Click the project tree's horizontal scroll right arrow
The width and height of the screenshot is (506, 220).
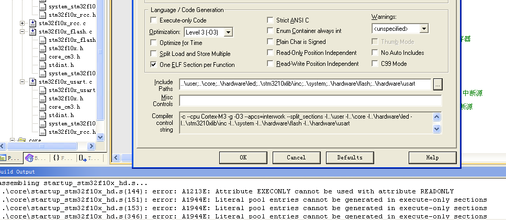pyautogui.click(x=91, y=146)
